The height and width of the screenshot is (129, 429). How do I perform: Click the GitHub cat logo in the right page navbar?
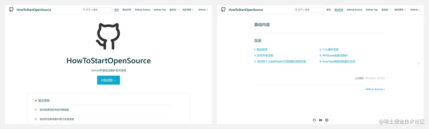(223, 10)
